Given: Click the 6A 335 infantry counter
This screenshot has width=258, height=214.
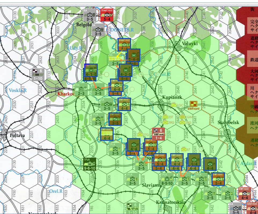Looking at the screenshot, I should [x=236, y=208].
